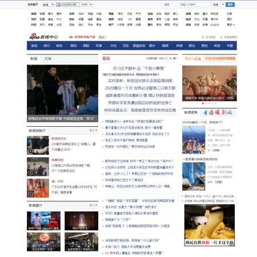Click the blue search button at top right
This screenshot has height=257, width=257.
(x=230, y=5)
